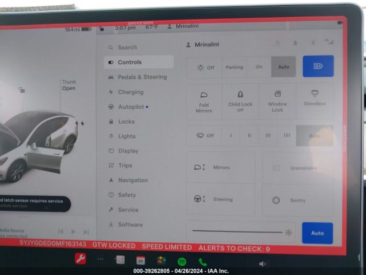Toggle Sentry mode
Viewport: 366px width, 275px height.
tap(297, 200)
